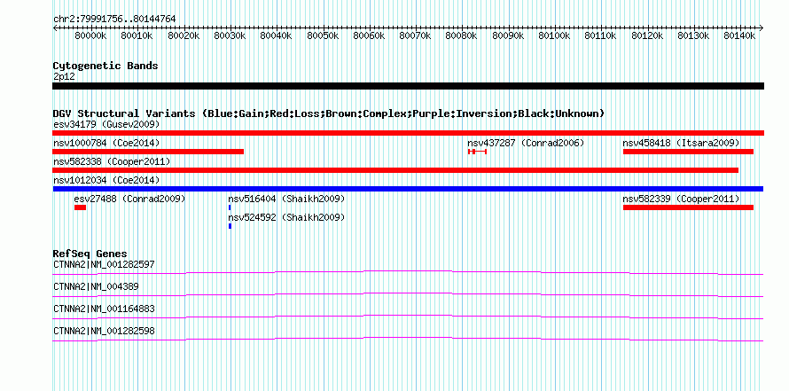Click the tiny blue nsv524592 marker
Screen dimensions: 789x391
230,226
